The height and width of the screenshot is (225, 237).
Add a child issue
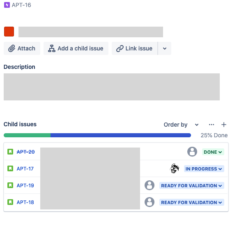(x=76, y=48)
